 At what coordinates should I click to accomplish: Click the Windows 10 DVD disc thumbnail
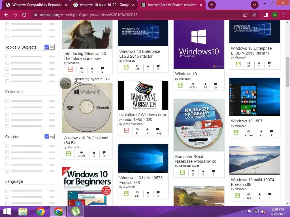(x=87, y=108)
